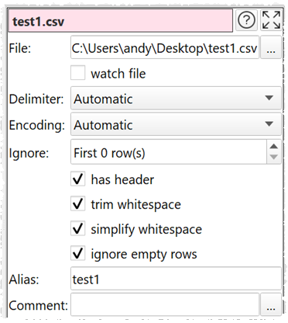
Task: Increase ignored rows with up arrow
Action: [x=274, y=147]
